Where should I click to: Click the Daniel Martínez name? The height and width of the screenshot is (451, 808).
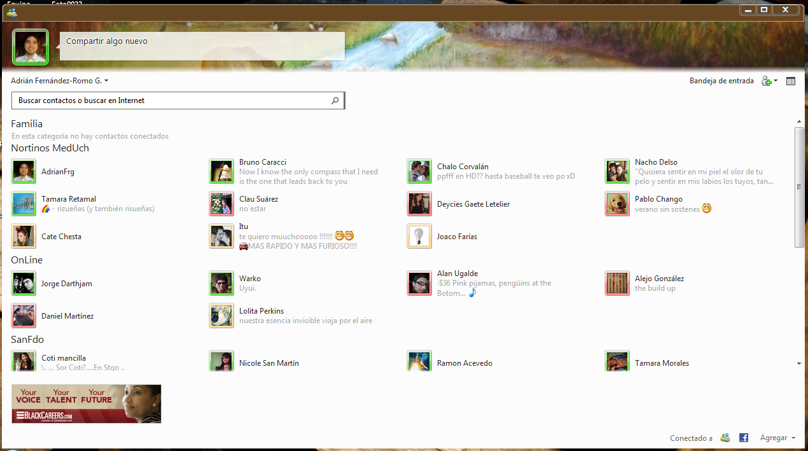coord(67,316)
